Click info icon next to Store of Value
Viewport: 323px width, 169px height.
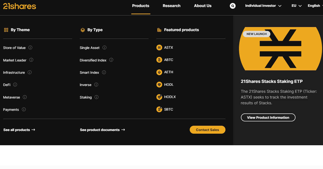(30, 47)
